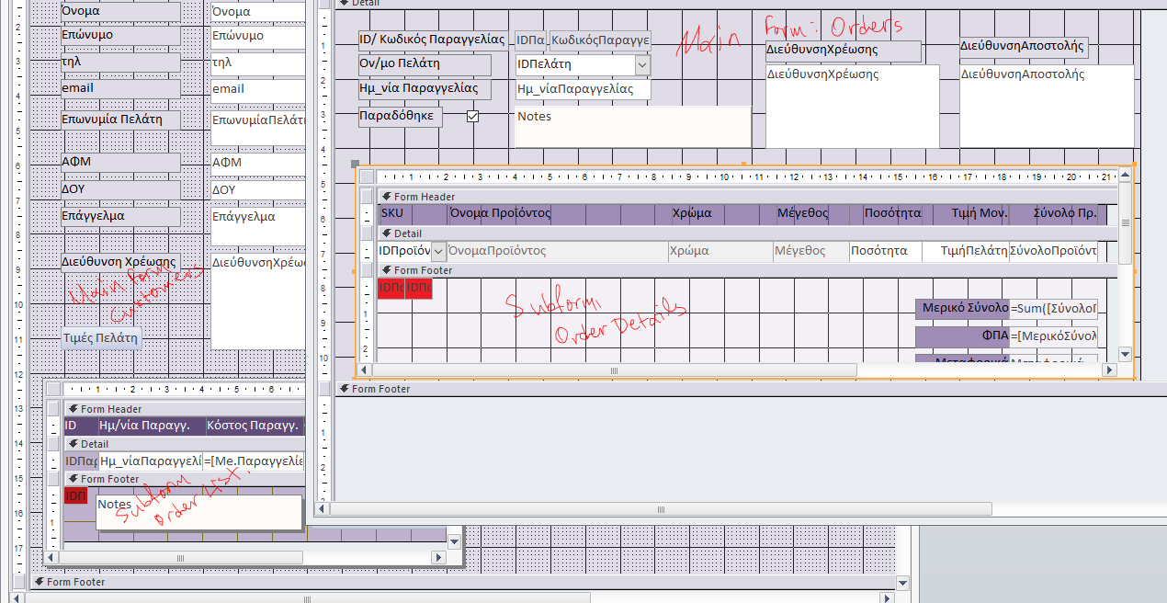Select the Form Footer bar in Order list subform
This screenshot has height=603, width=1167.
[x=184, y=479]
